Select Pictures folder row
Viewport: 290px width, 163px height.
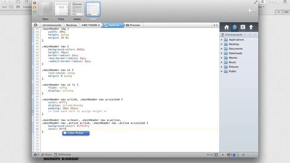pos(239,67)
